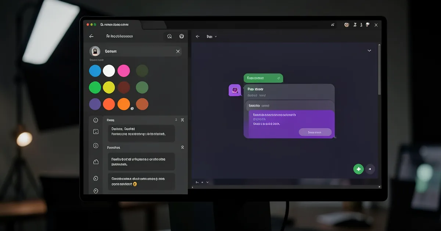Image resolution: width=441 pixels, height=231 pixels.
Task: Select the square sidebar icon below the smiley
Action: [x=96, y=132]
